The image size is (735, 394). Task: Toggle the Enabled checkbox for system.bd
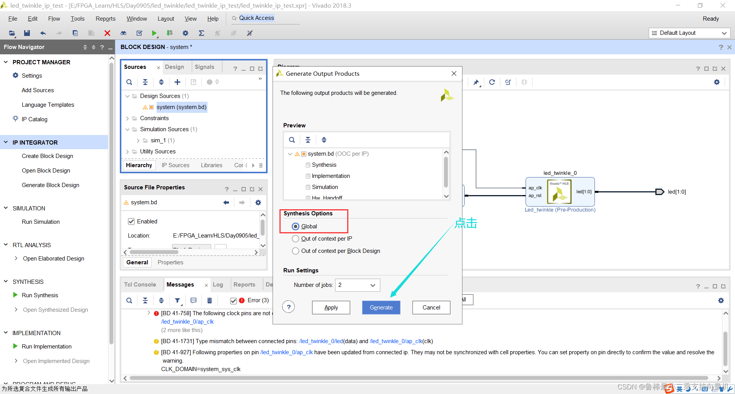(131, 221)
